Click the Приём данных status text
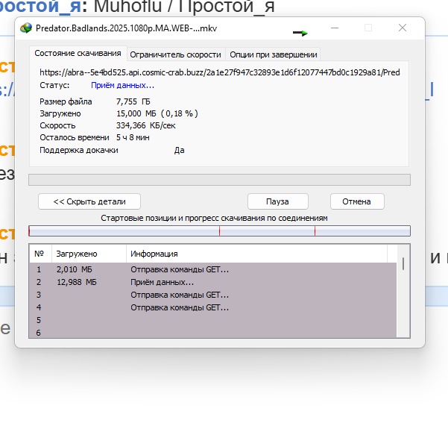448x423 pixels. [122, 86]
